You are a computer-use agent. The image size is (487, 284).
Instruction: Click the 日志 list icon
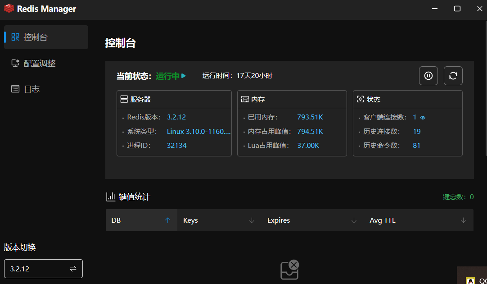15,89
